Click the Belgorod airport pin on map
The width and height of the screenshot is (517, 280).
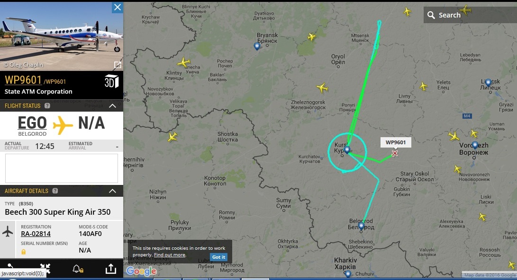point(361,226)
